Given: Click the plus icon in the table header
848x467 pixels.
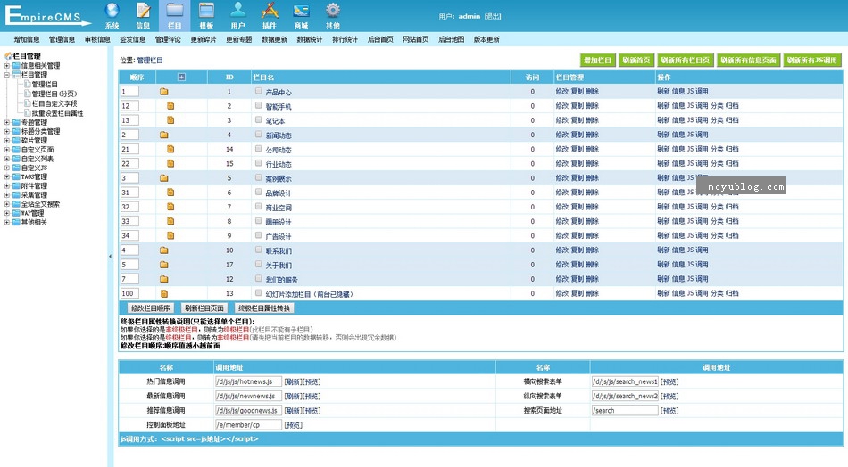Looking at the screenshot, I should (182, 78).
